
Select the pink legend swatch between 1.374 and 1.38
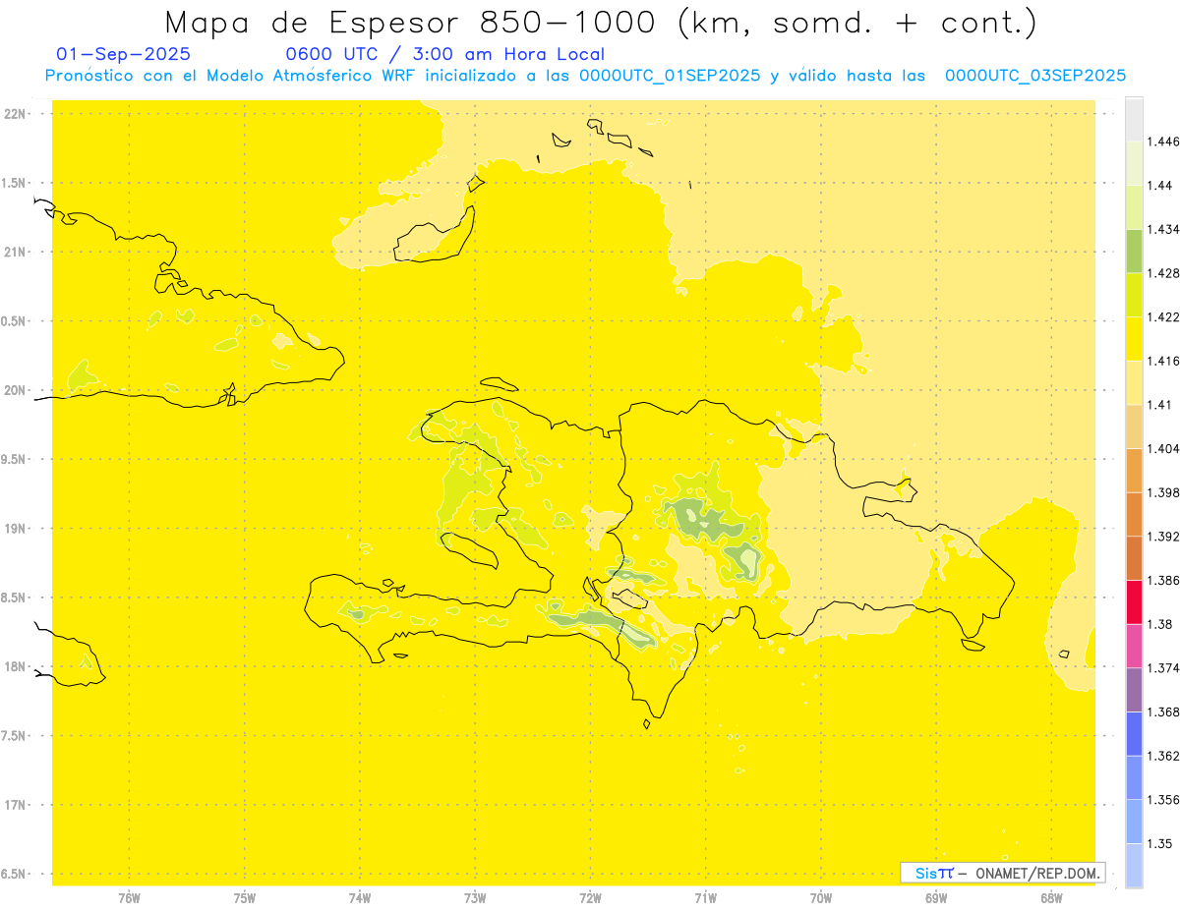(1134, 646)
